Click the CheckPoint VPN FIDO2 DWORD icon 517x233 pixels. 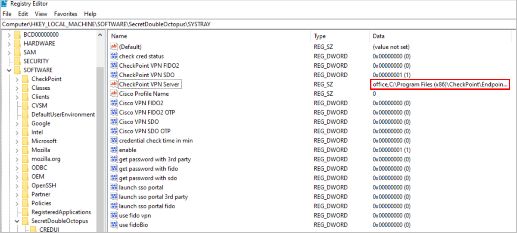click(x=114, y=66)
